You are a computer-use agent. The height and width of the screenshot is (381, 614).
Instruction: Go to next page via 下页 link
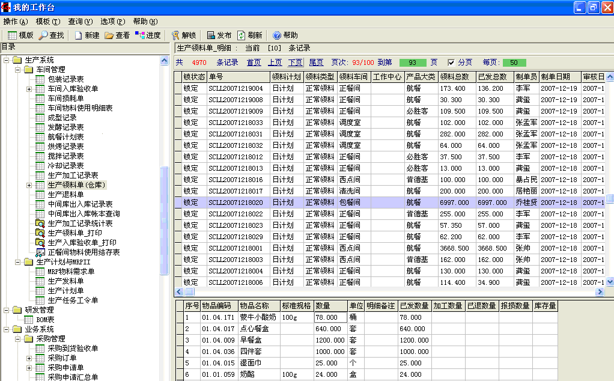[295, 62]
